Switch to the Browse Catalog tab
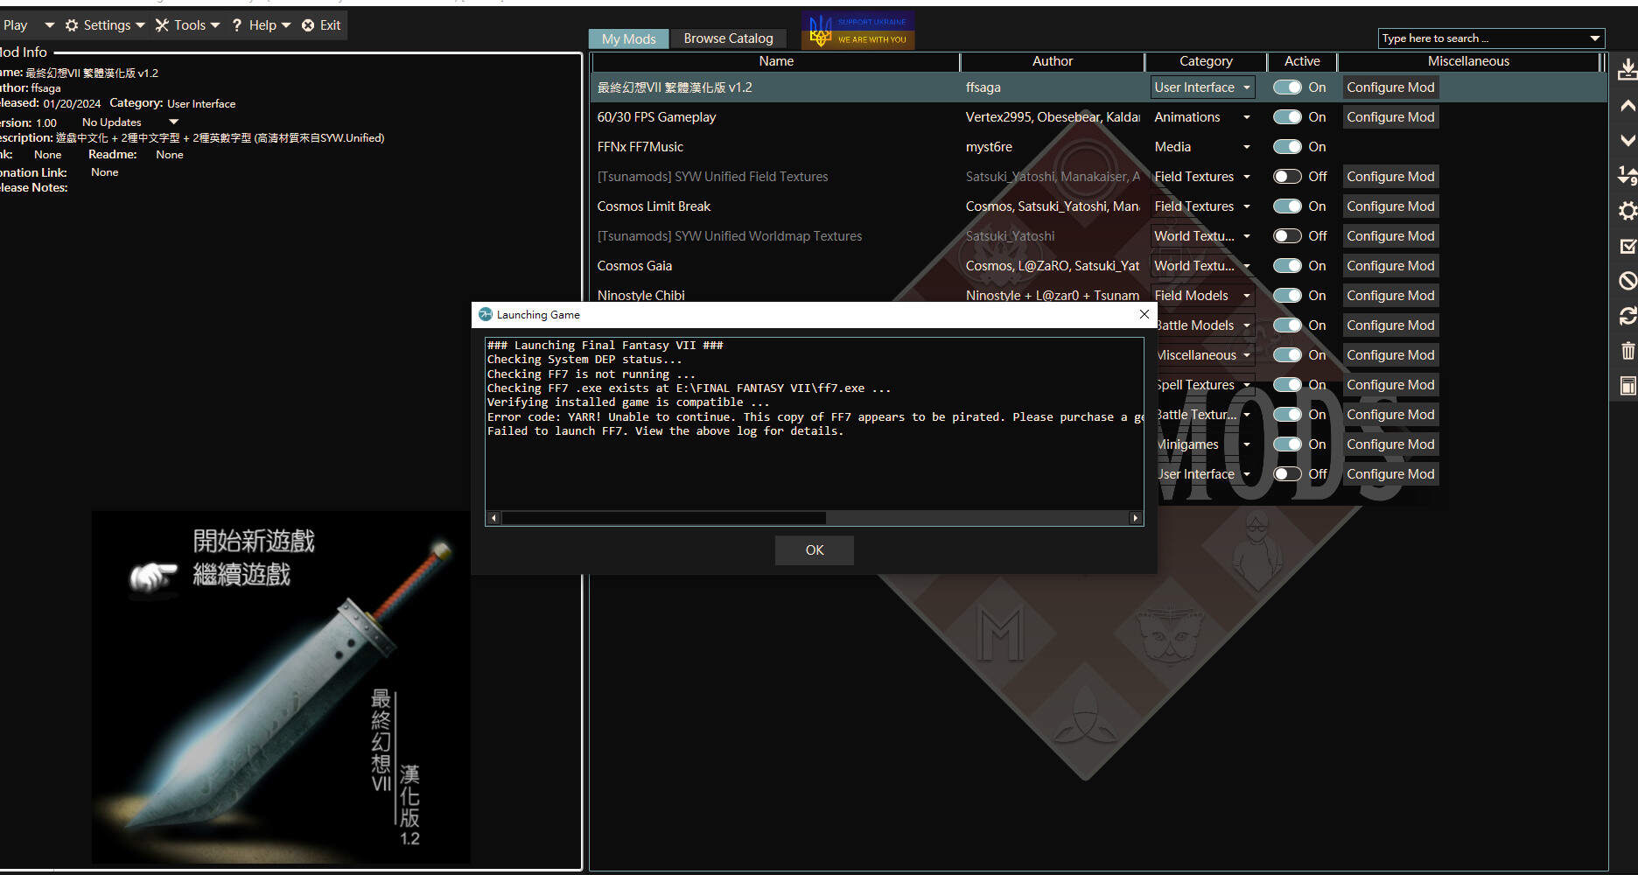This screenshot has height=875, width=1638. tap(728, 38)
